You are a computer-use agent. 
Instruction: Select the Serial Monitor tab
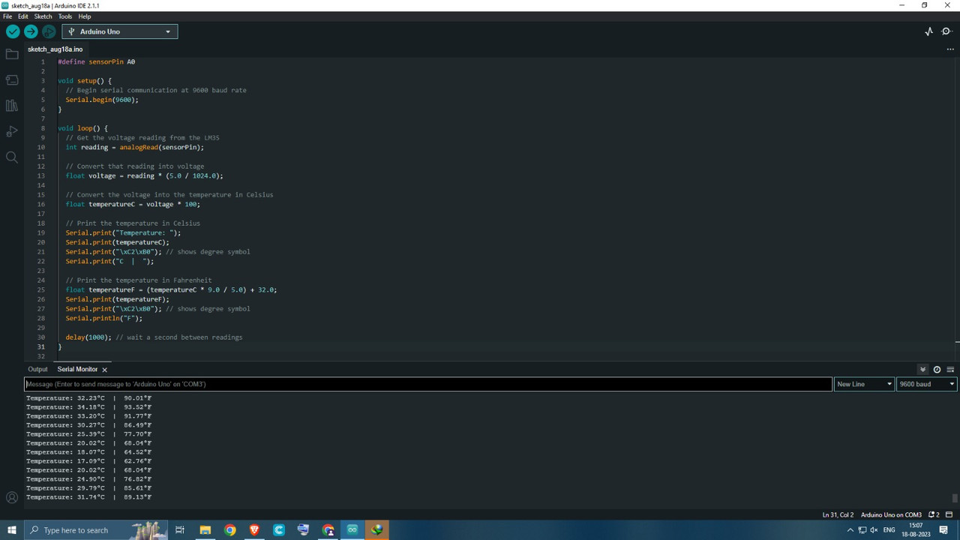[x=77, y=370]
